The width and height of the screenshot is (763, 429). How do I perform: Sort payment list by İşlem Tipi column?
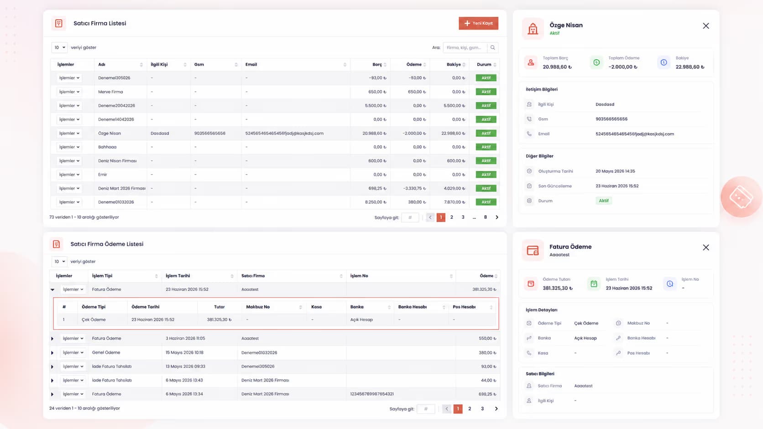tap(156, 276)
